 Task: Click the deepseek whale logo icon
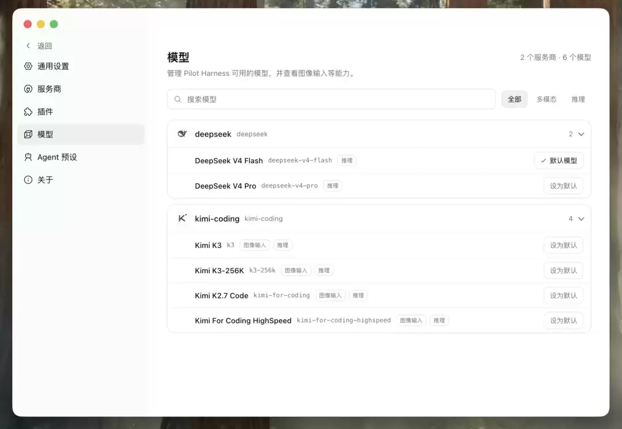point(182,134)
